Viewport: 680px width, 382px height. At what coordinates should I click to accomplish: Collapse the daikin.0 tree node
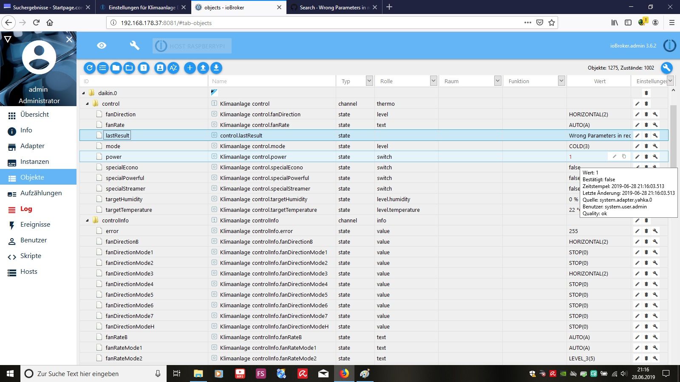pos(84,93)
